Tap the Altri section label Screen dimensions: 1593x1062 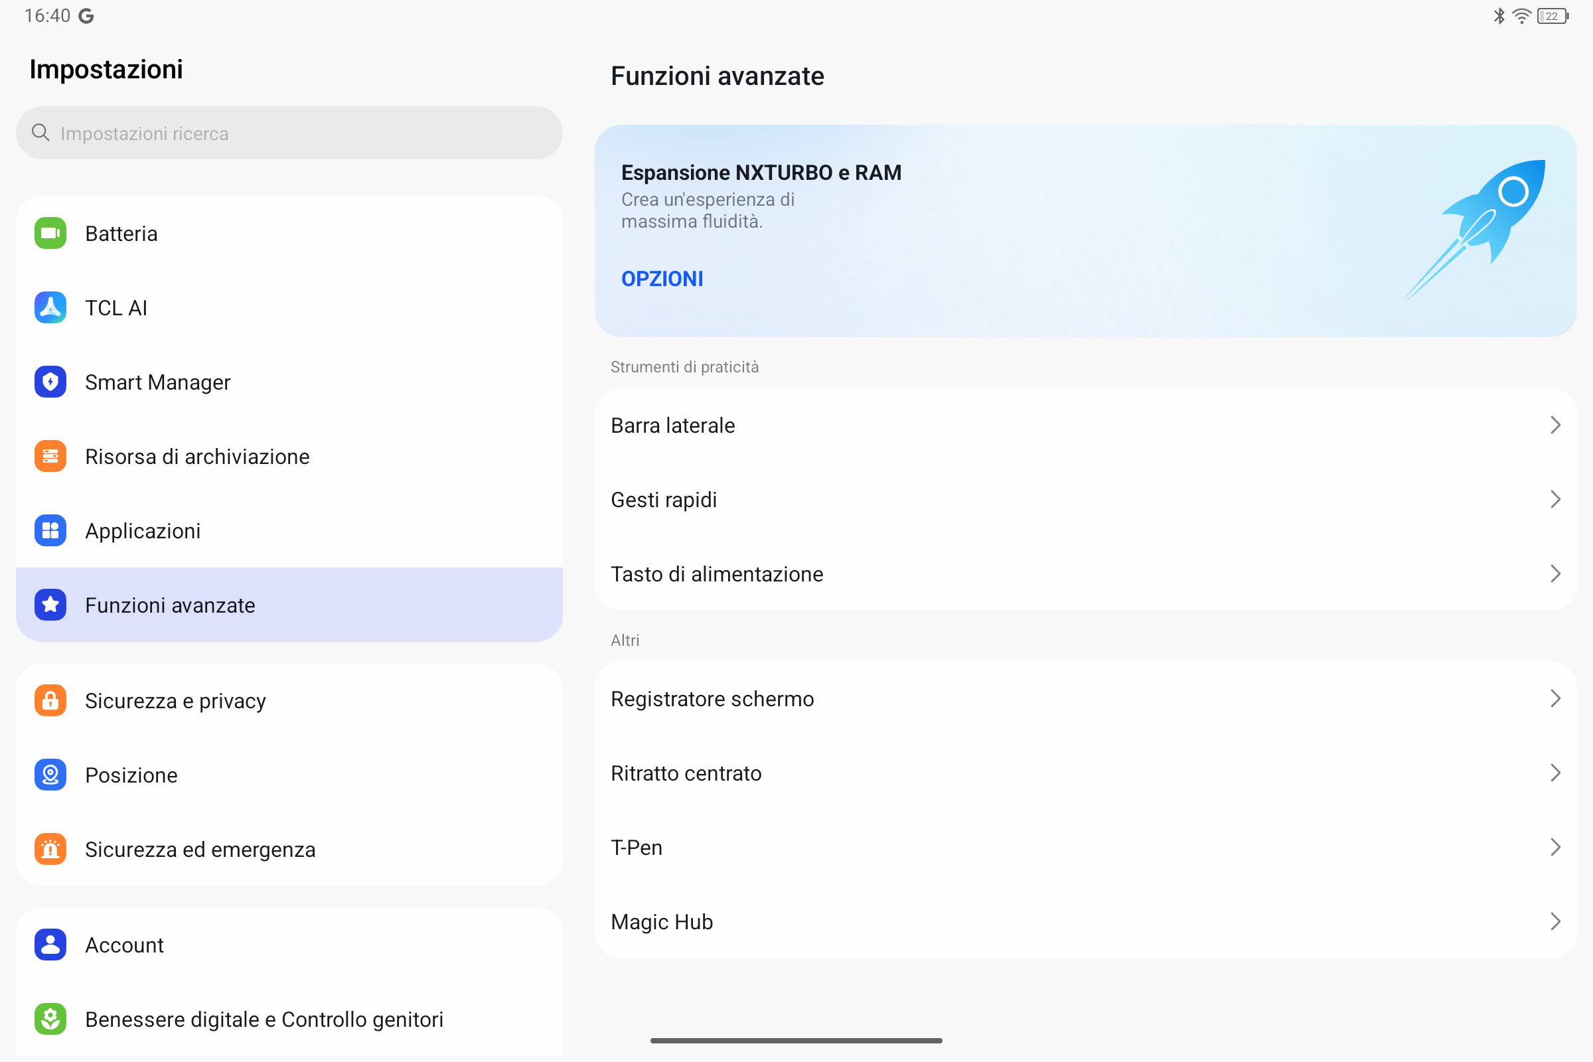tap(625, 640)
